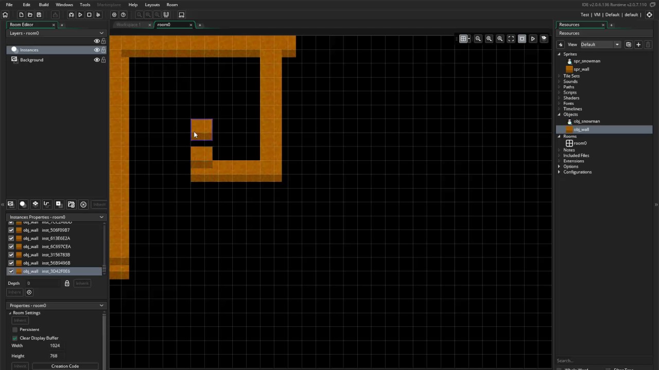Screen dimensions: 659x370
Task: Click the Creation Code button
Action: point(65,366)
